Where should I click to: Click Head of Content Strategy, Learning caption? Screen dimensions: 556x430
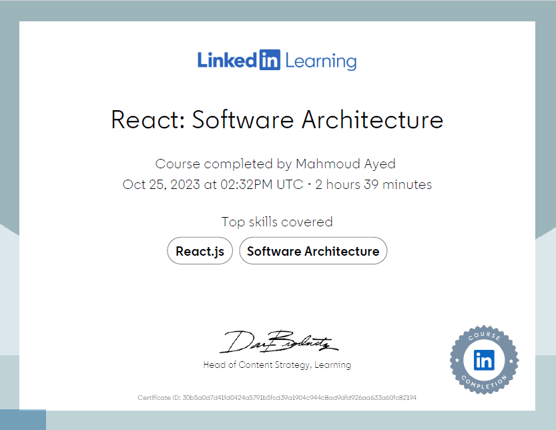point(277,365)
